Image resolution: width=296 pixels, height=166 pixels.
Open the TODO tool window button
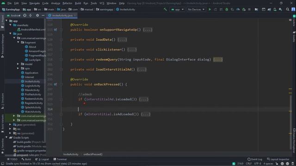coord(12,159)
